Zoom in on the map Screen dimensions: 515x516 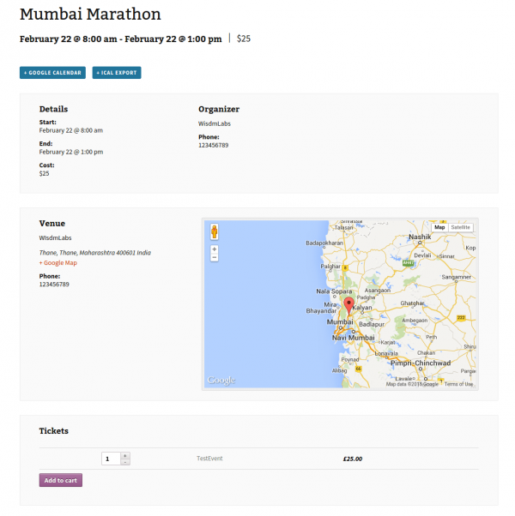[215, 249]
